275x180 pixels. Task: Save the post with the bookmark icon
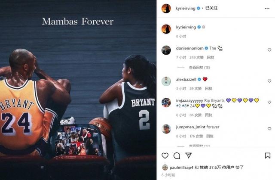coord(267,155)
